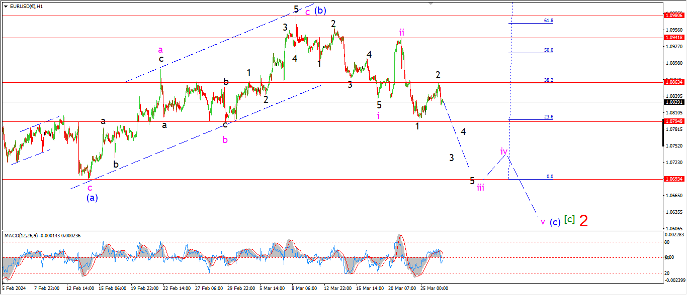Click the green [c] wave label
Image resolution: width=687 pixels, height=295 pixels.
(569, 219)
